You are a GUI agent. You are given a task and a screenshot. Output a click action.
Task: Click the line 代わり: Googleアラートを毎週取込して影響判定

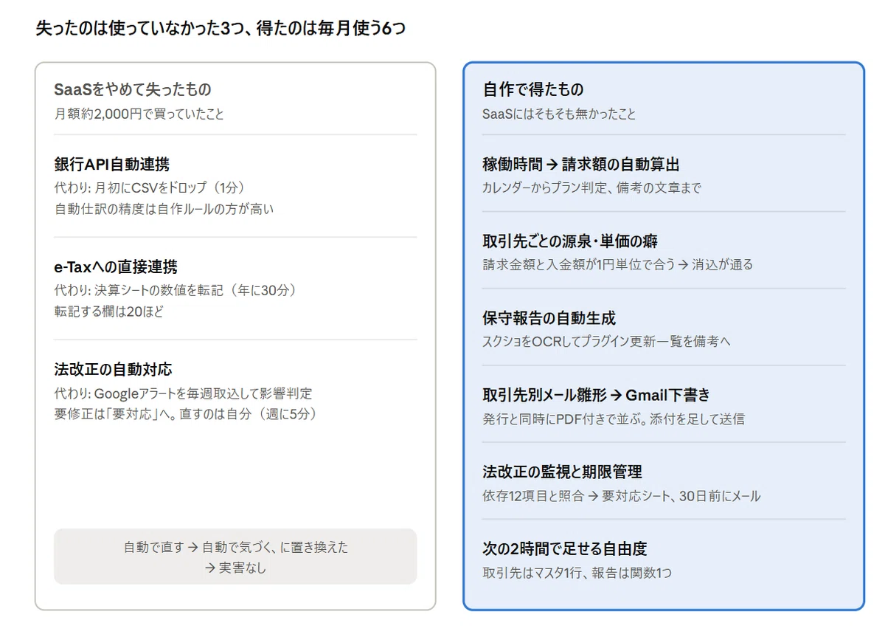tap(183, 393)
